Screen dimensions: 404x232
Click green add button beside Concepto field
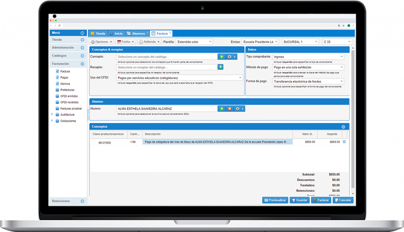[x=222, y=57]
